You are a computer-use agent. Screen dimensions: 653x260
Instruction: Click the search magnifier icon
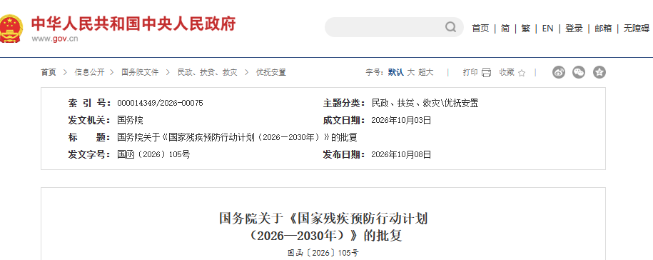tap(450, 27)
